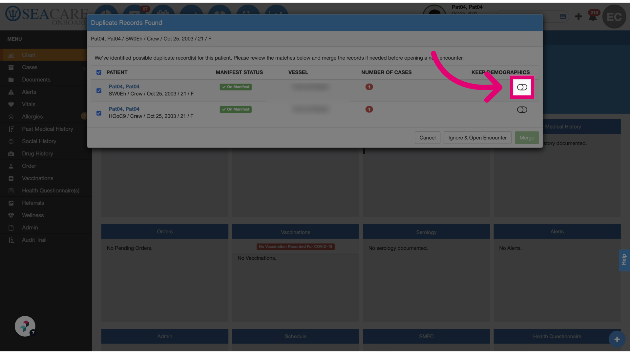Click the case count badge in SW0Eh row
The width and height of the screenshot is (630, 354).
pos(369,87)
